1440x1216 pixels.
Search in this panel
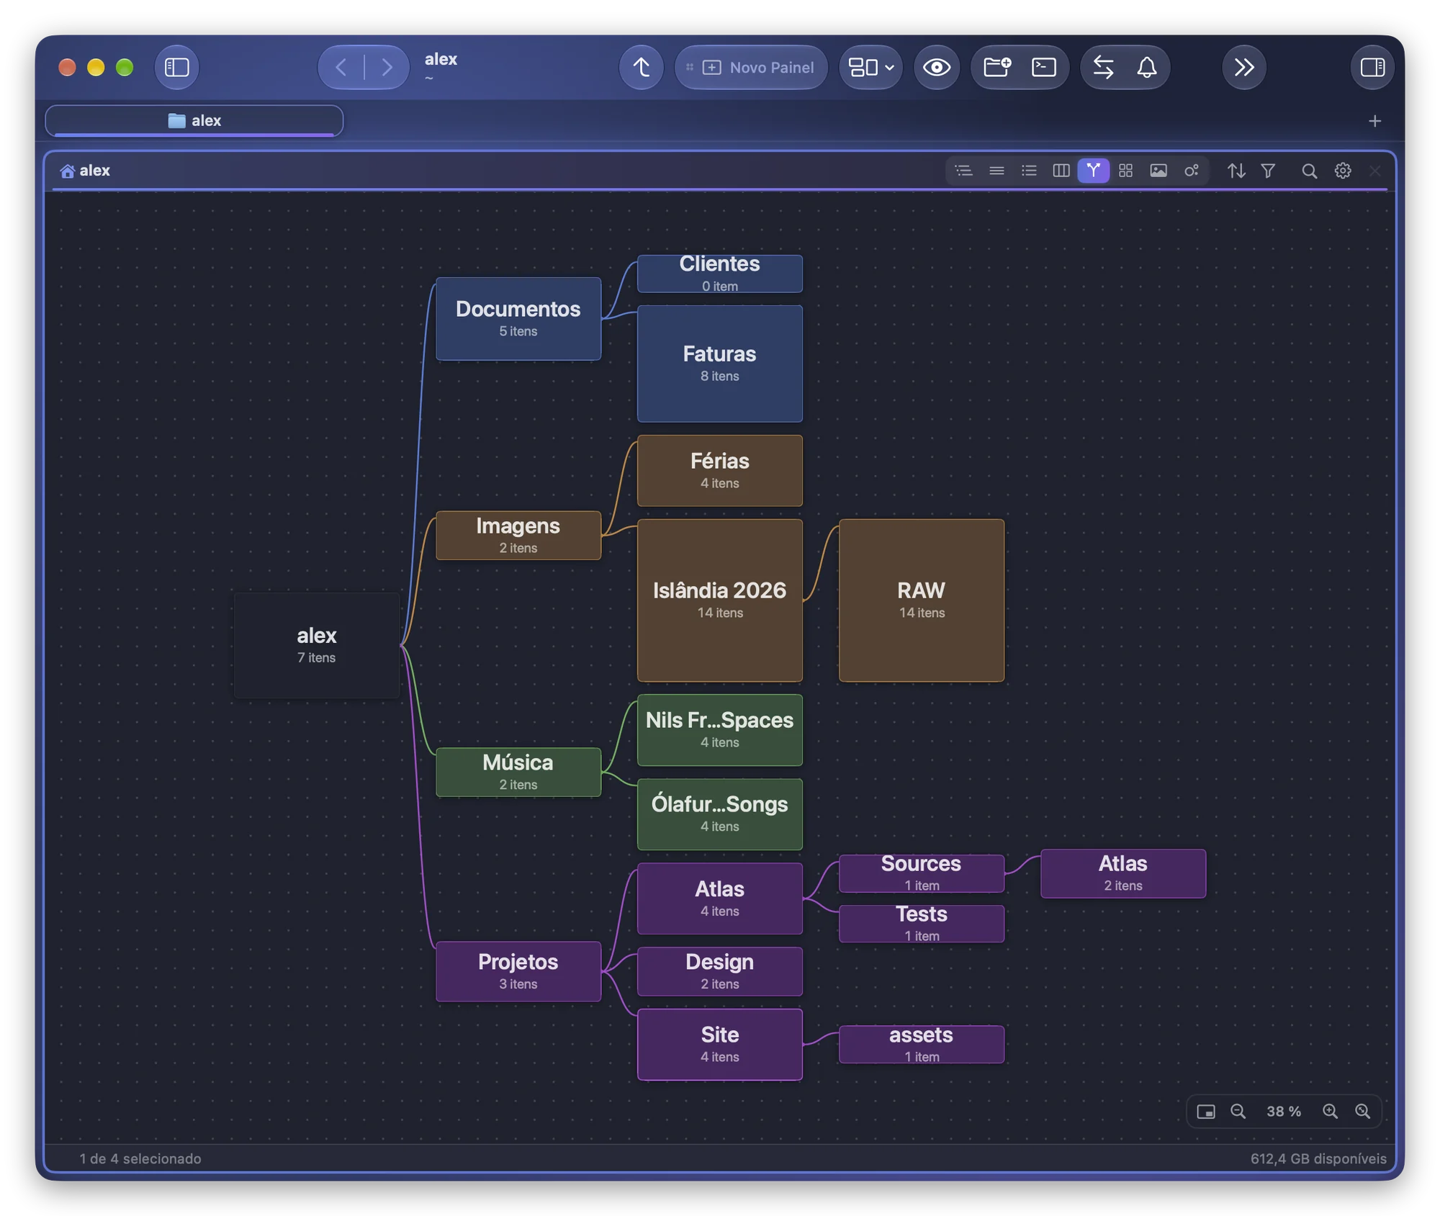(1309, 171)
